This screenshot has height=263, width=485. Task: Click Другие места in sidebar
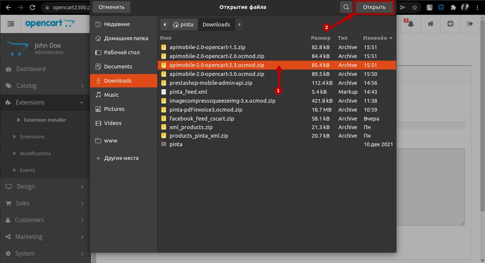(x=123, y=158)
